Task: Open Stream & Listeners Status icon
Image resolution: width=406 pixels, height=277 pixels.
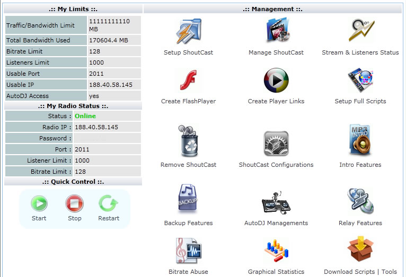Action: (360, 32)
